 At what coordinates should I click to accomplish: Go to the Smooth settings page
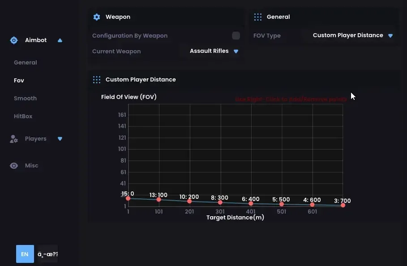[25, 99]
